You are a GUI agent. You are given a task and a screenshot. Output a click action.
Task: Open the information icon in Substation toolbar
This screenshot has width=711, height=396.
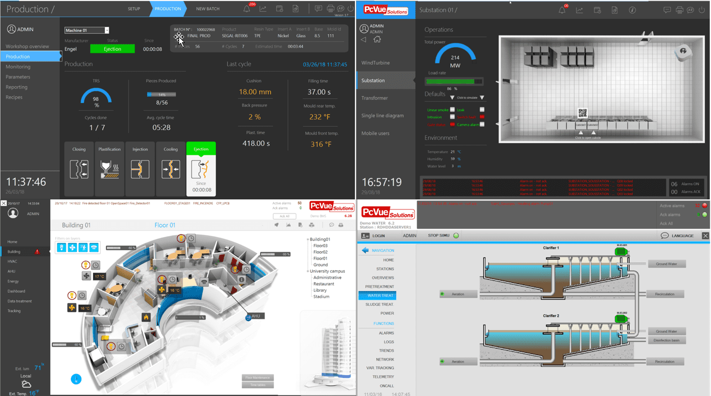[x=632, y=10]
